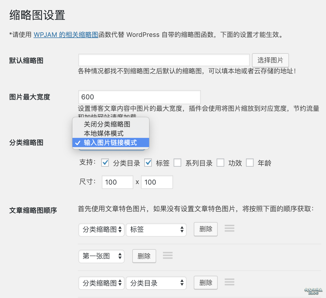Grab the drag handle of the 第一张图 row
This screenshot has width=326, height=298.
pyautogui.click(x=168, y=255)
